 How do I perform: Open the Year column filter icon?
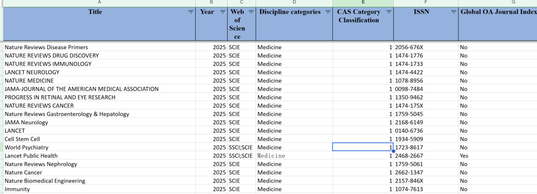tap(222, 12)
